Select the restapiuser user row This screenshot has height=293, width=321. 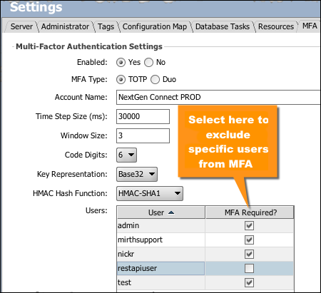205,268
